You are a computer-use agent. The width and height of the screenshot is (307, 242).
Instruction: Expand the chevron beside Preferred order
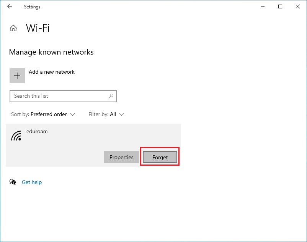pos(72,115)
